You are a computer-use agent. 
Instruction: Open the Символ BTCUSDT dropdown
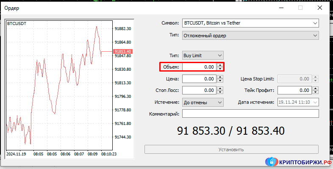[x=251, y=23]
